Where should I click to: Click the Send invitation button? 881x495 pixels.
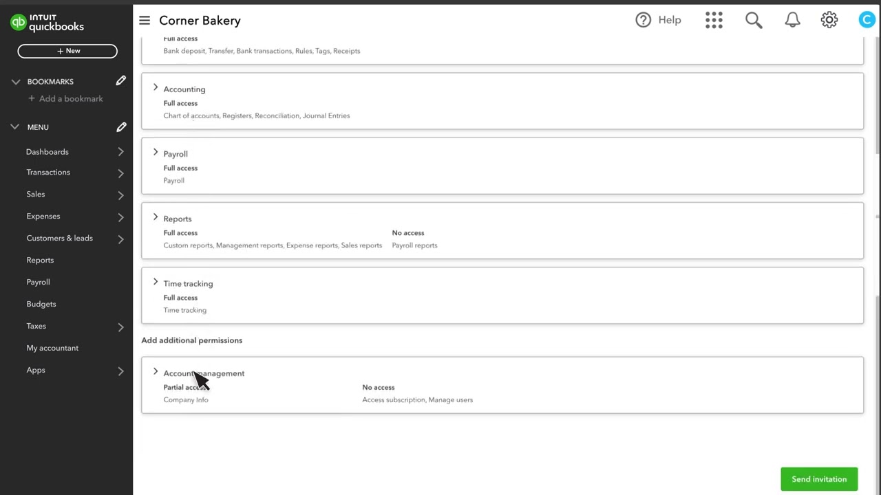[x=819, y=478]
